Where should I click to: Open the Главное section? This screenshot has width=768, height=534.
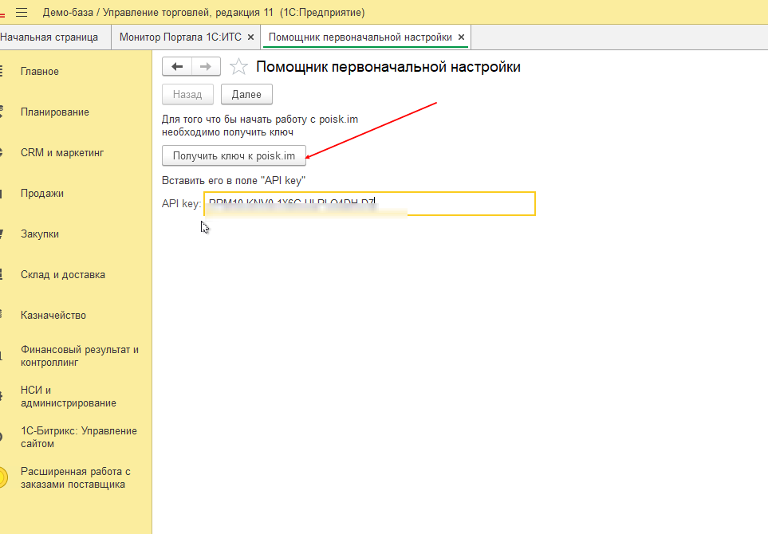[40, 72]
